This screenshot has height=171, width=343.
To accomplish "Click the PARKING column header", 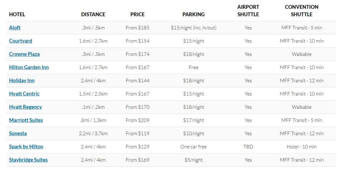I will click(x=193, y=14).
